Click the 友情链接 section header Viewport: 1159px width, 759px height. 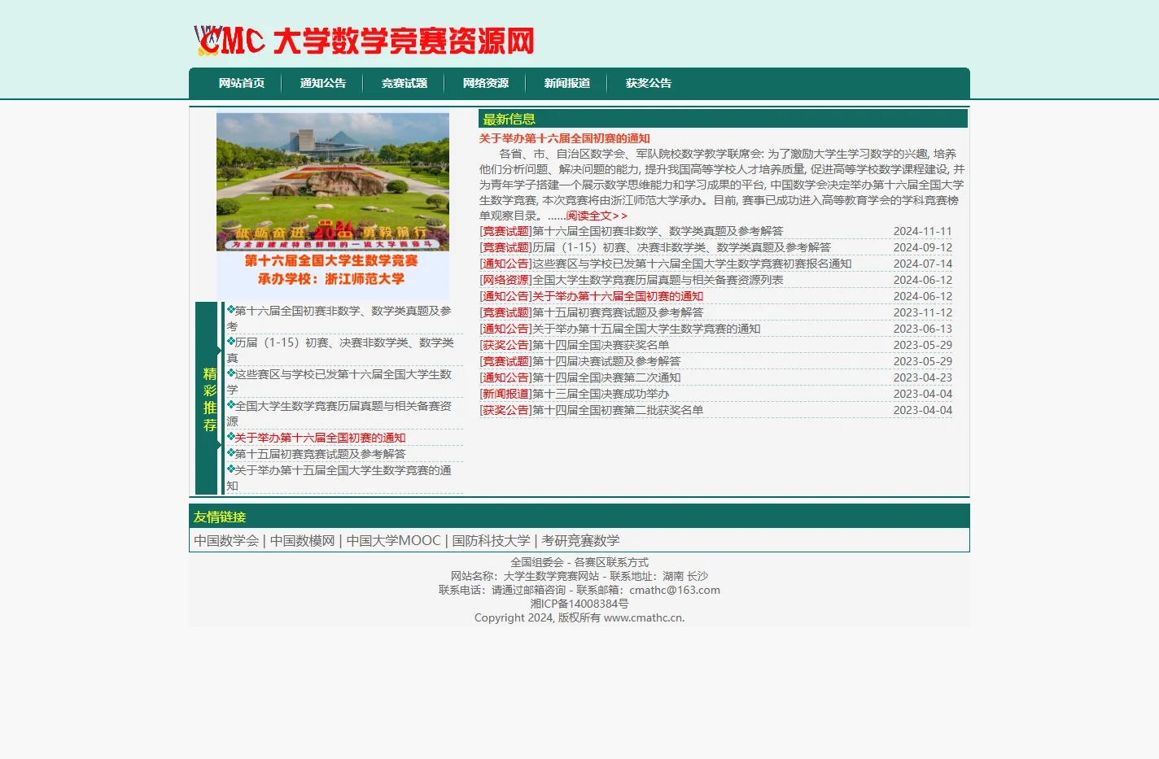pyautogui.click(x=579, y=517)
